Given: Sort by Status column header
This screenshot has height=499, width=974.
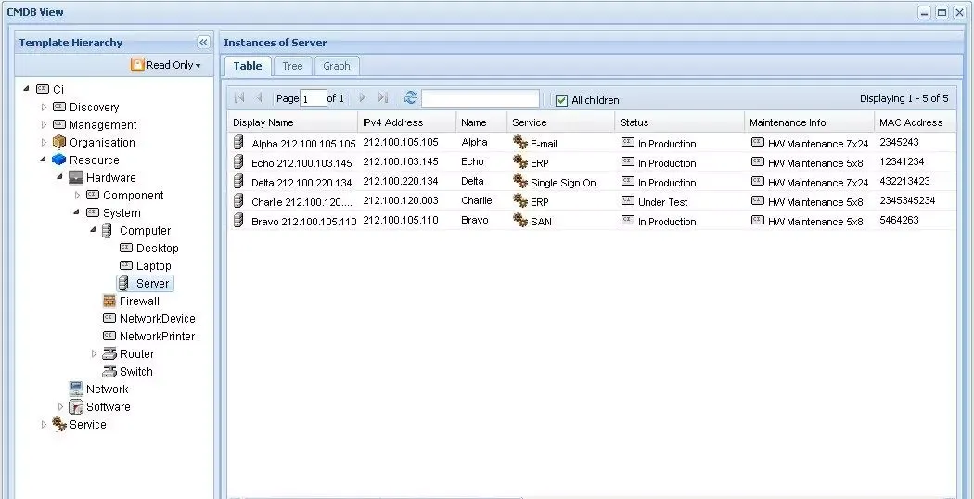Looking at the screenshot, I should pos(680,122).
